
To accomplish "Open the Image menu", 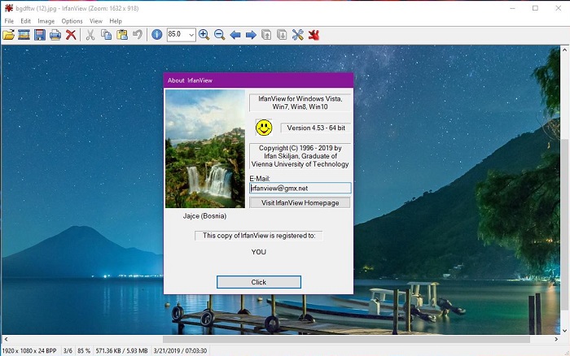I will pyautogui.click(x=46, y=21).
